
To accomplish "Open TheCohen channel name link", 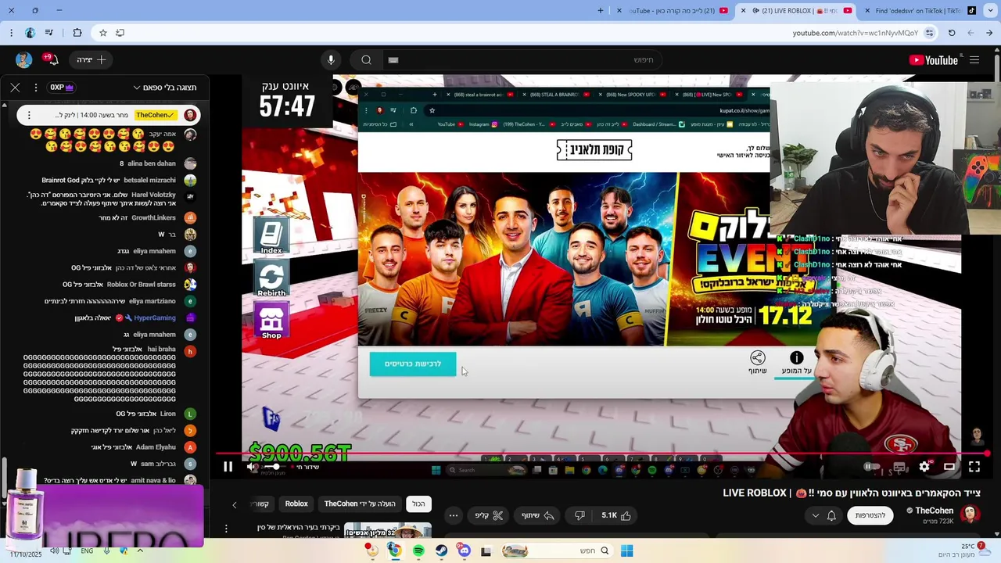I will point(935,511).
